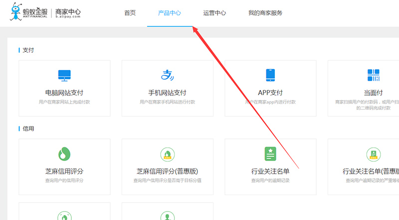This screenshot has width=399, height=220.
Task: Click the QR code icon for 当面付
Action: 373,75
